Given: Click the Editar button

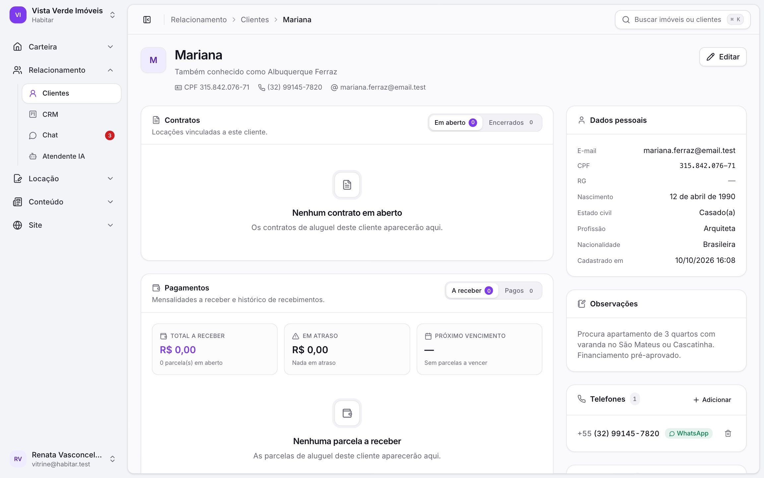Looking at the screenshot, I should (x=723, y=57).
